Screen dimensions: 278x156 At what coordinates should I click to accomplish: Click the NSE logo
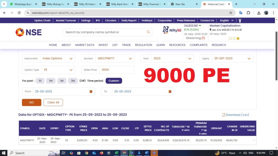pyautogui.click(x=29, y=32)
